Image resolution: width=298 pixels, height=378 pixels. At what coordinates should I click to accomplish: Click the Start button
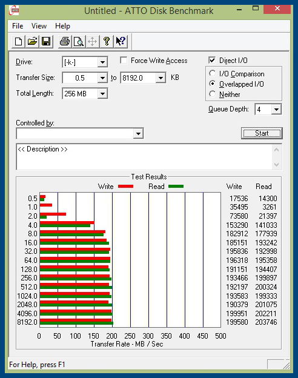[262, 133]
